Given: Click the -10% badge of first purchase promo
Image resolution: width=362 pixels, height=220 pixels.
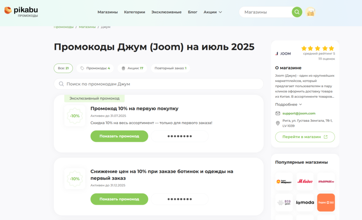Looking at the screenshot, I should pos(75,116).
